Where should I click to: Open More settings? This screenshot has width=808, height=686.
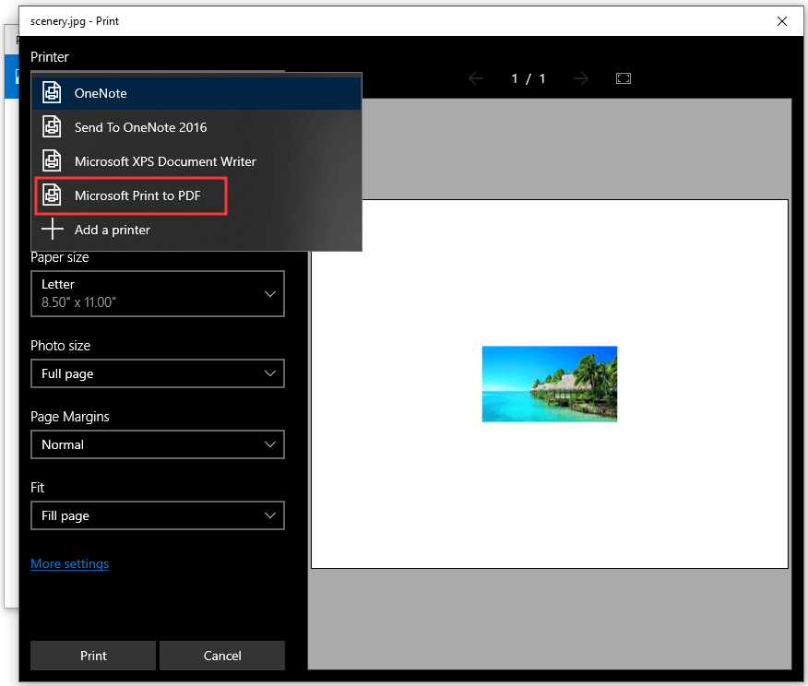pyautogui.click(x=69, y=563)
